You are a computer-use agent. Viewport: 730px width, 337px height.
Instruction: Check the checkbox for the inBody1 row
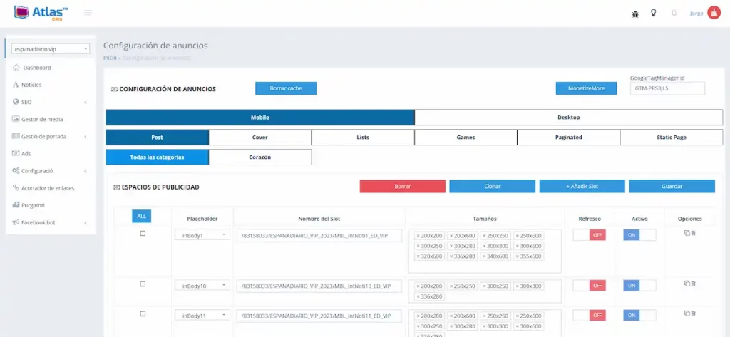143,234
